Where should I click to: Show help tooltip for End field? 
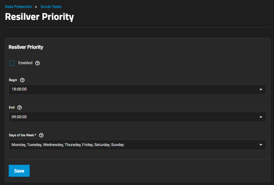click(20, 107)
